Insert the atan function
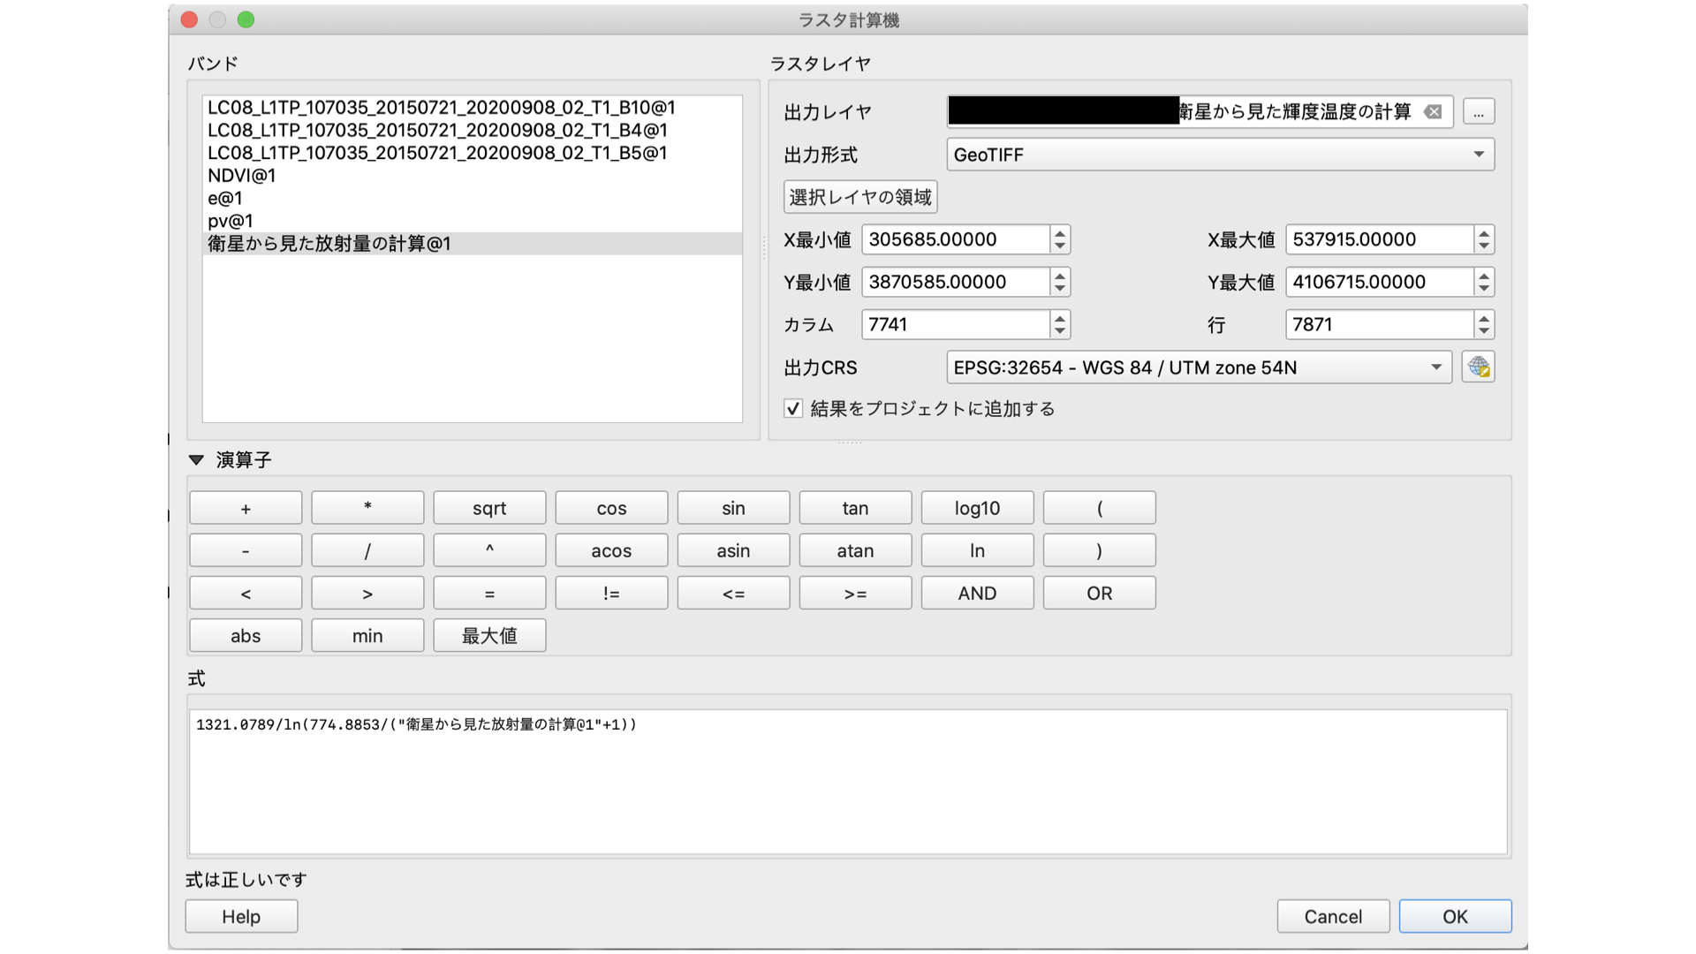The image size is (1696, 954). [x=855, y=550]
